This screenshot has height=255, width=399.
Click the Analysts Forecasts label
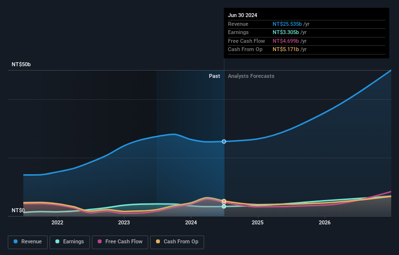tap(251, 76)
